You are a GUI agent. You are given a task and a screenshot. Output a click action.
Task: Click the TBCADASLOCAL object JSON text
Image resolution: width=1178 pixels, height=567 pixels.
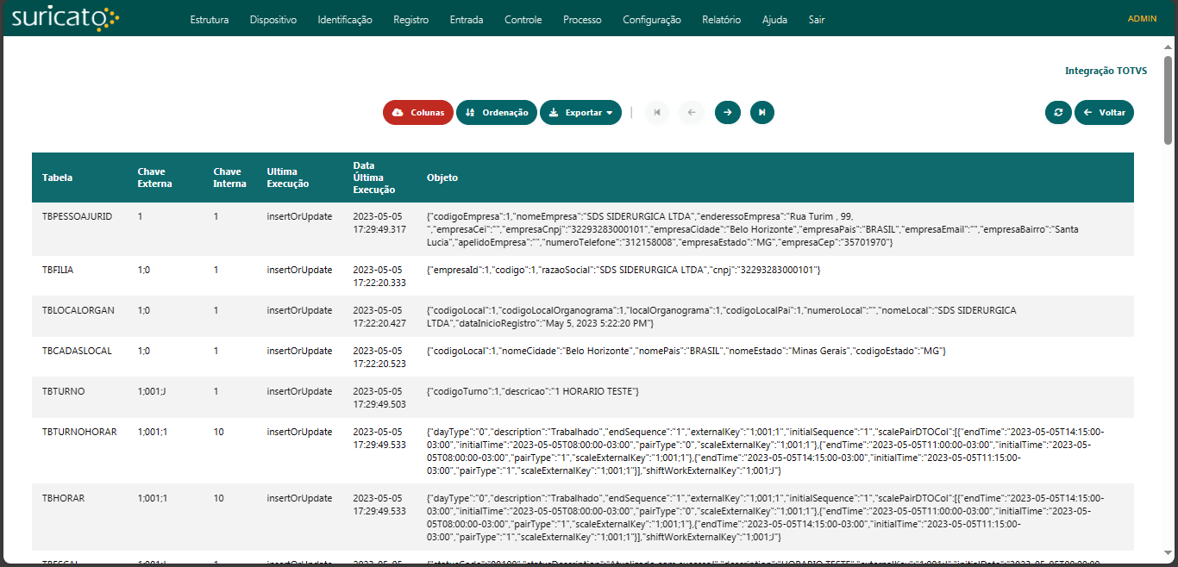(687, 351)
